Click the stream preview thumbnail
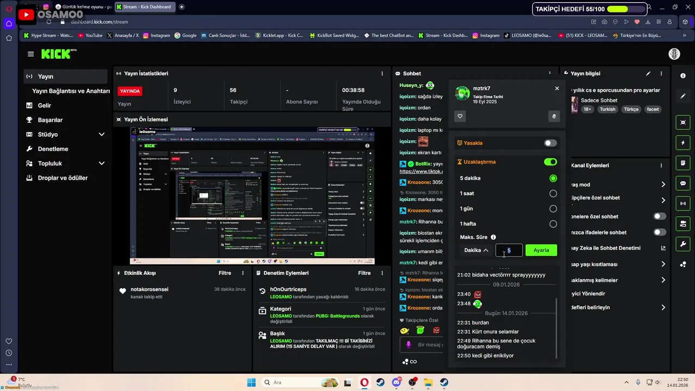695x391 pixels. 252,196
